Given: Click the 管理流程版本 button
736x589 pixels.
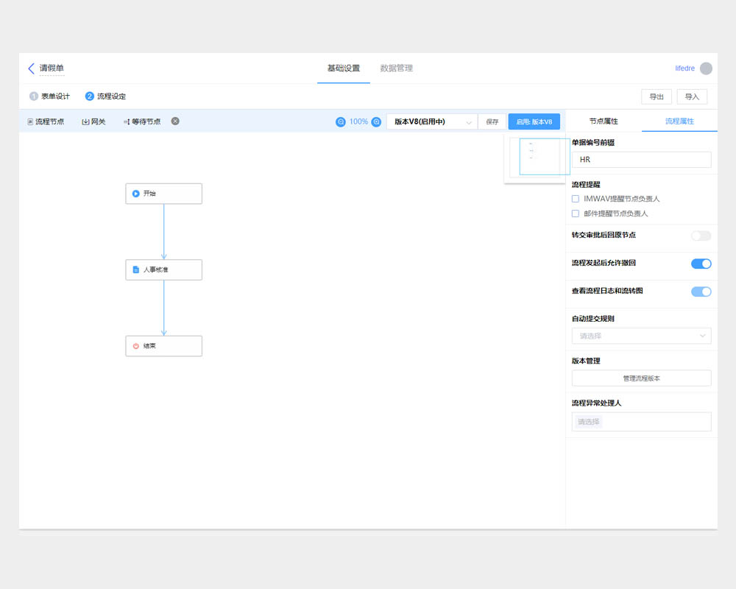Looking at the screenshot, I should pyautogui.click(x=641, y=378).
